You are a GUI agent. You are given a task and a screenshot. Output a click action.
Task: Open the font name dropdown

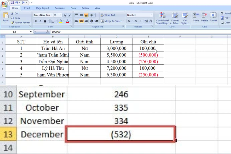52,15
